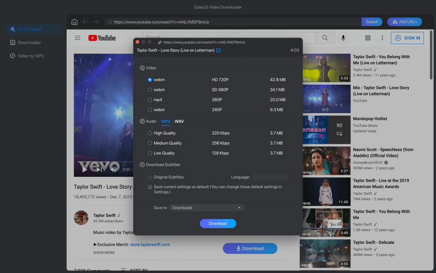The height and width of the screenshot is (273, 436).
Task: Click 'Taylor Swift - Delicate' title text
Action: pyautogui.click(x=374, y=242)
